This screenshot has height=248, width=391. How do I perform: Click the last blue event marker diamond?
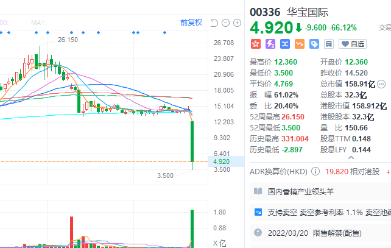164,32
